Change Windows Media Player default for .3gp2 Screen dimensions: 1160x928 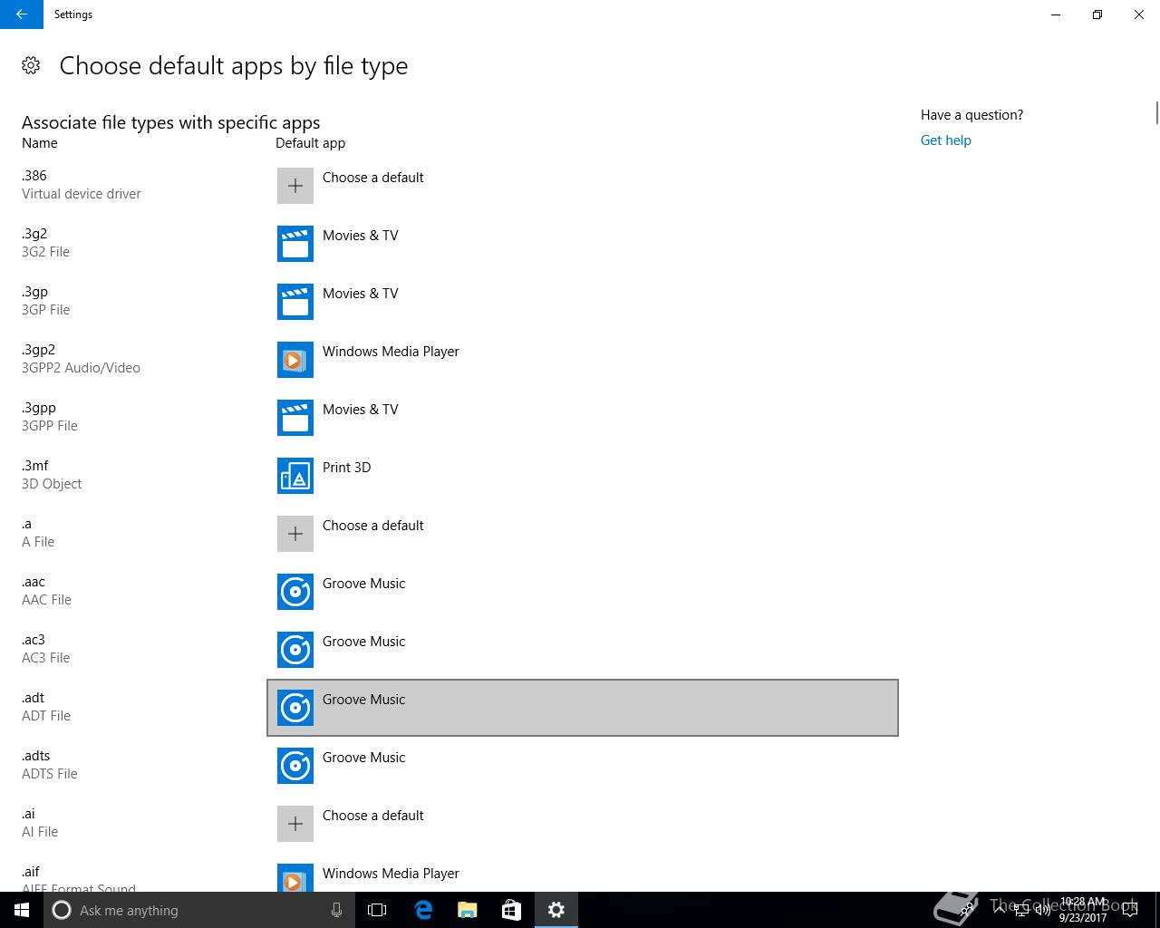[583, 360]
